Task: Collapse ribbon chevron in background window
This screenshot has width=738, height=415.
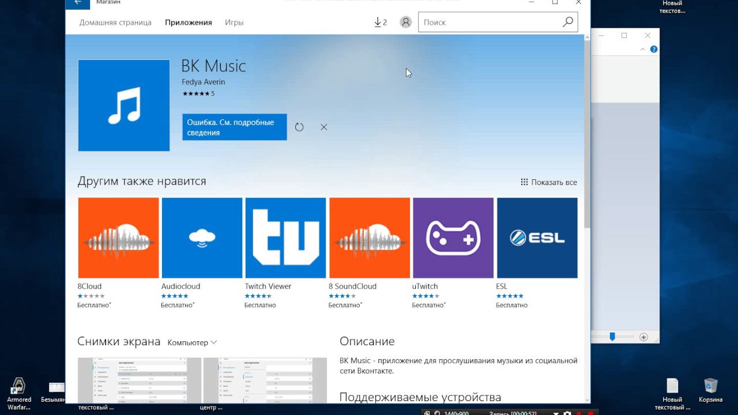Action: pos(643,50)
